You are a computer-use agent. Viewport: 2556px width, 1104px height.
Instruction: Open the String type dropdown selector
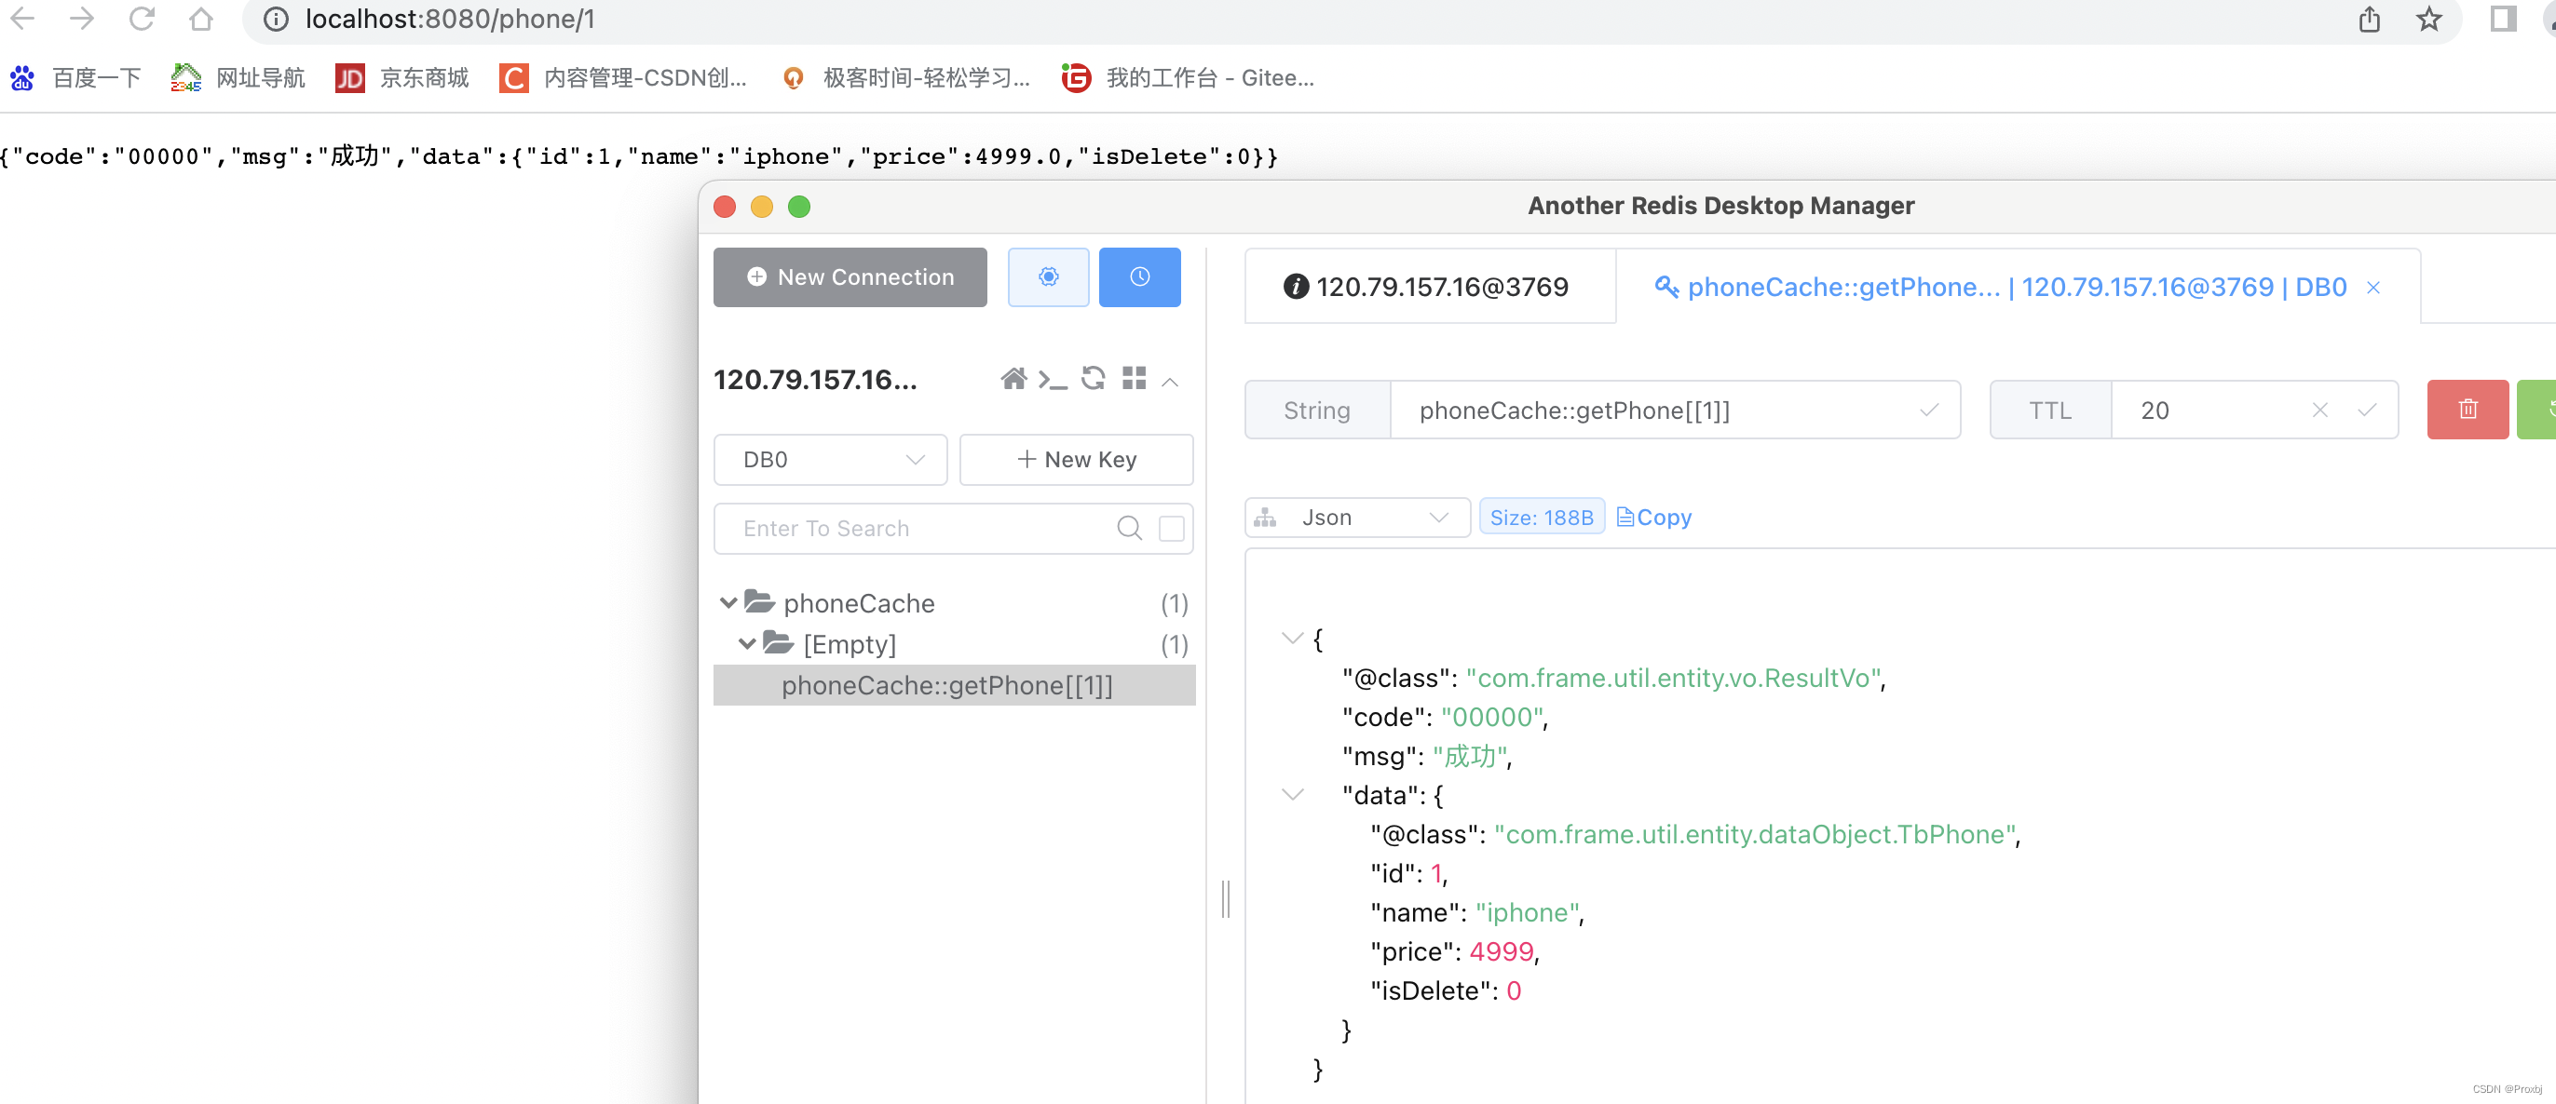point(1315,409)
